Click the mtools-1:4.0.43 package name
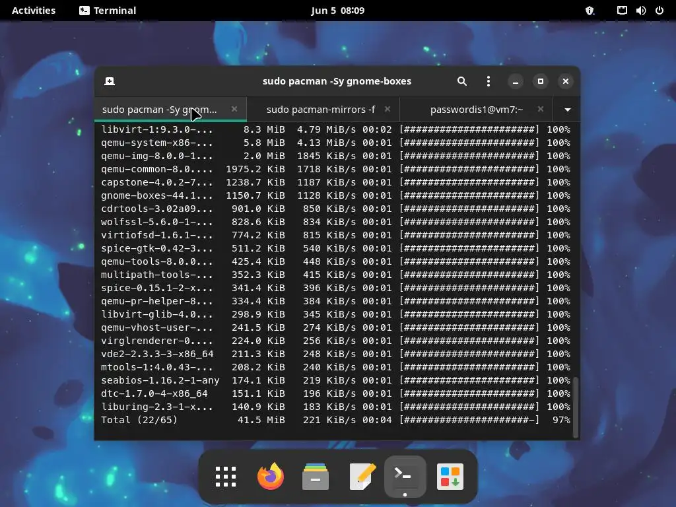The width and height of the screenshot is (676, 507). coord(157,367)
